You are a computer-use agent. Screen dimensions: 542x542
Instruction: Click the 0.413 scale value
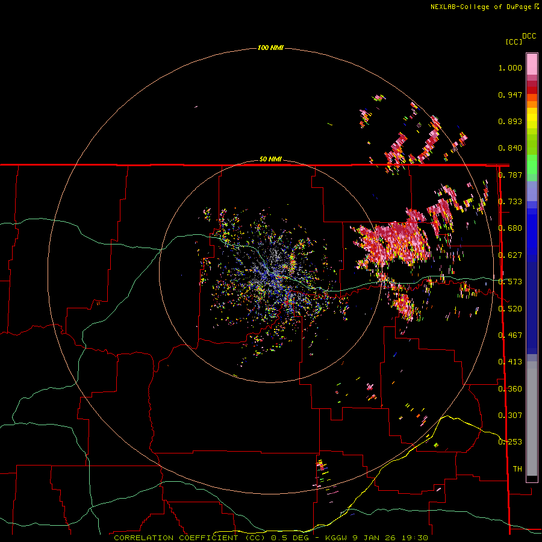click(510, 362)
